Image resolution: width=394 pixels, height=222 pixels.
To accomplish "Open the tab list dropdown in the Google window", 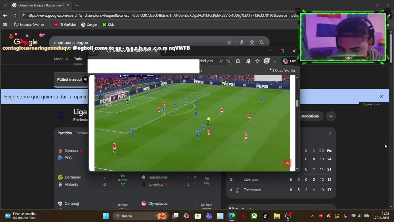I will click(x=5, y=5).
